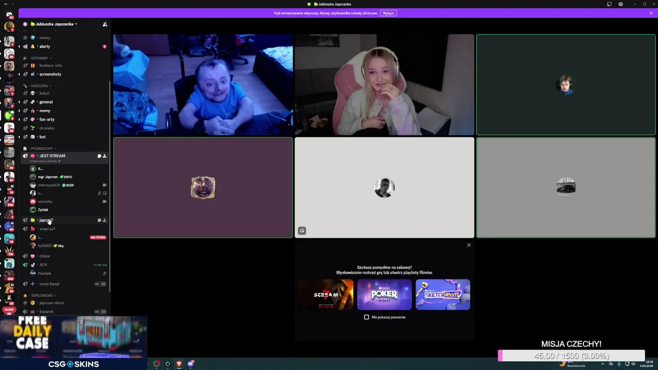Open chat icon on japczaT channel
The image size is (658, 370).
coord(99,220)
